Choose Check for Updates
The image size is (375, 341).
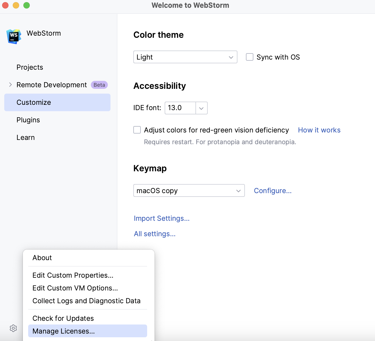point(63,318)
